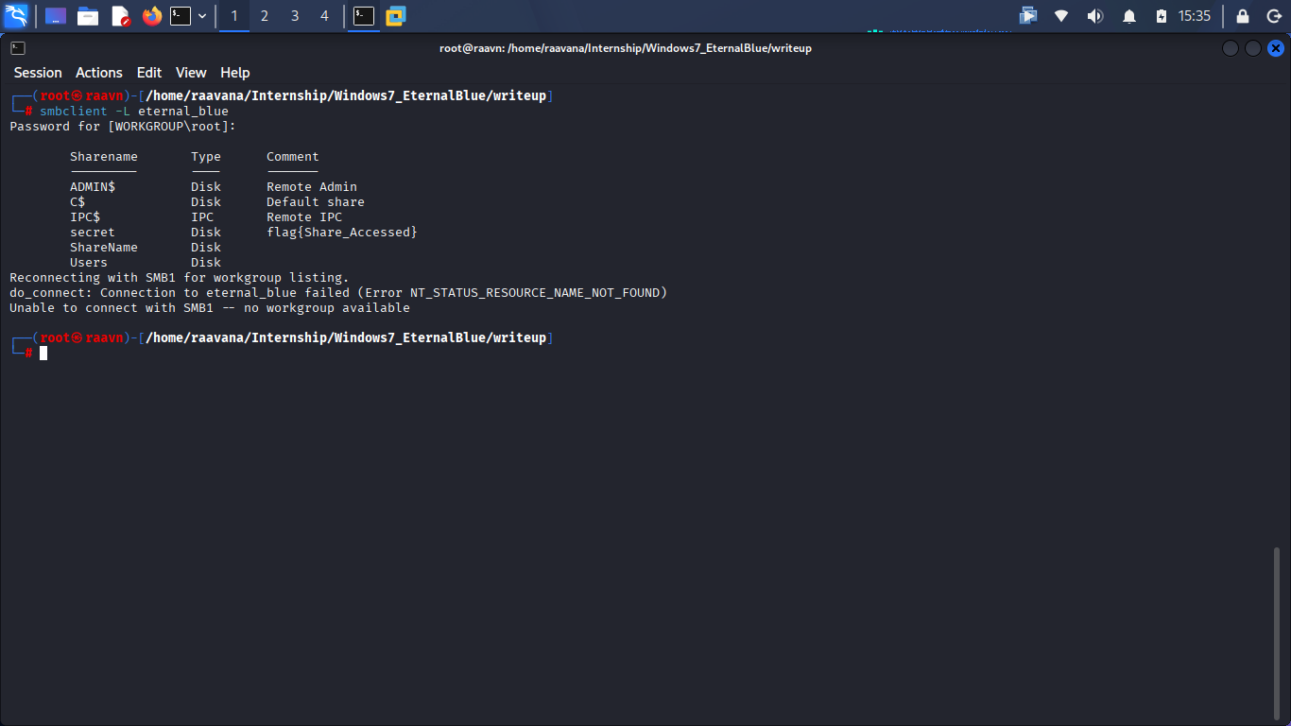1291x726 pixels.
Task: Select the VMware window in taskbar
Action: pos(395,16)
